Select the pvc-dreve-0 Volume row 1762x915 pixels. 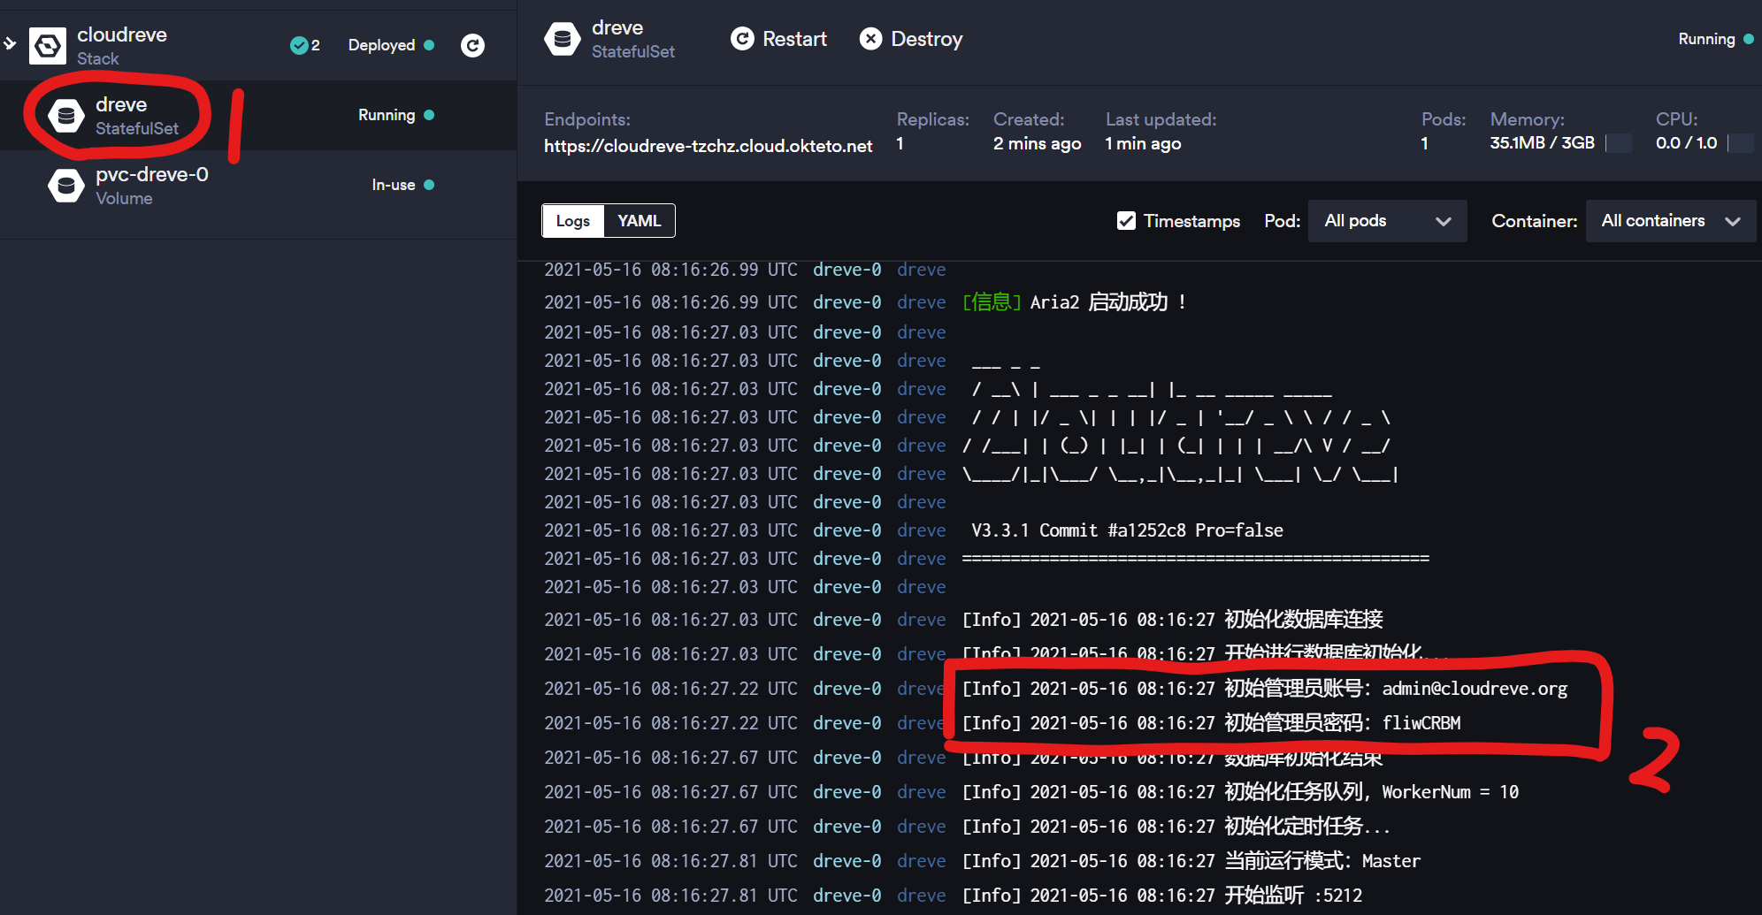pos(258,186)
